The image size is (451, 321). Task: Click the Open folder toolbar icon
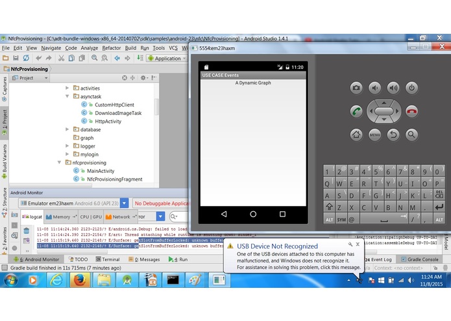click(x=5, y=58)
